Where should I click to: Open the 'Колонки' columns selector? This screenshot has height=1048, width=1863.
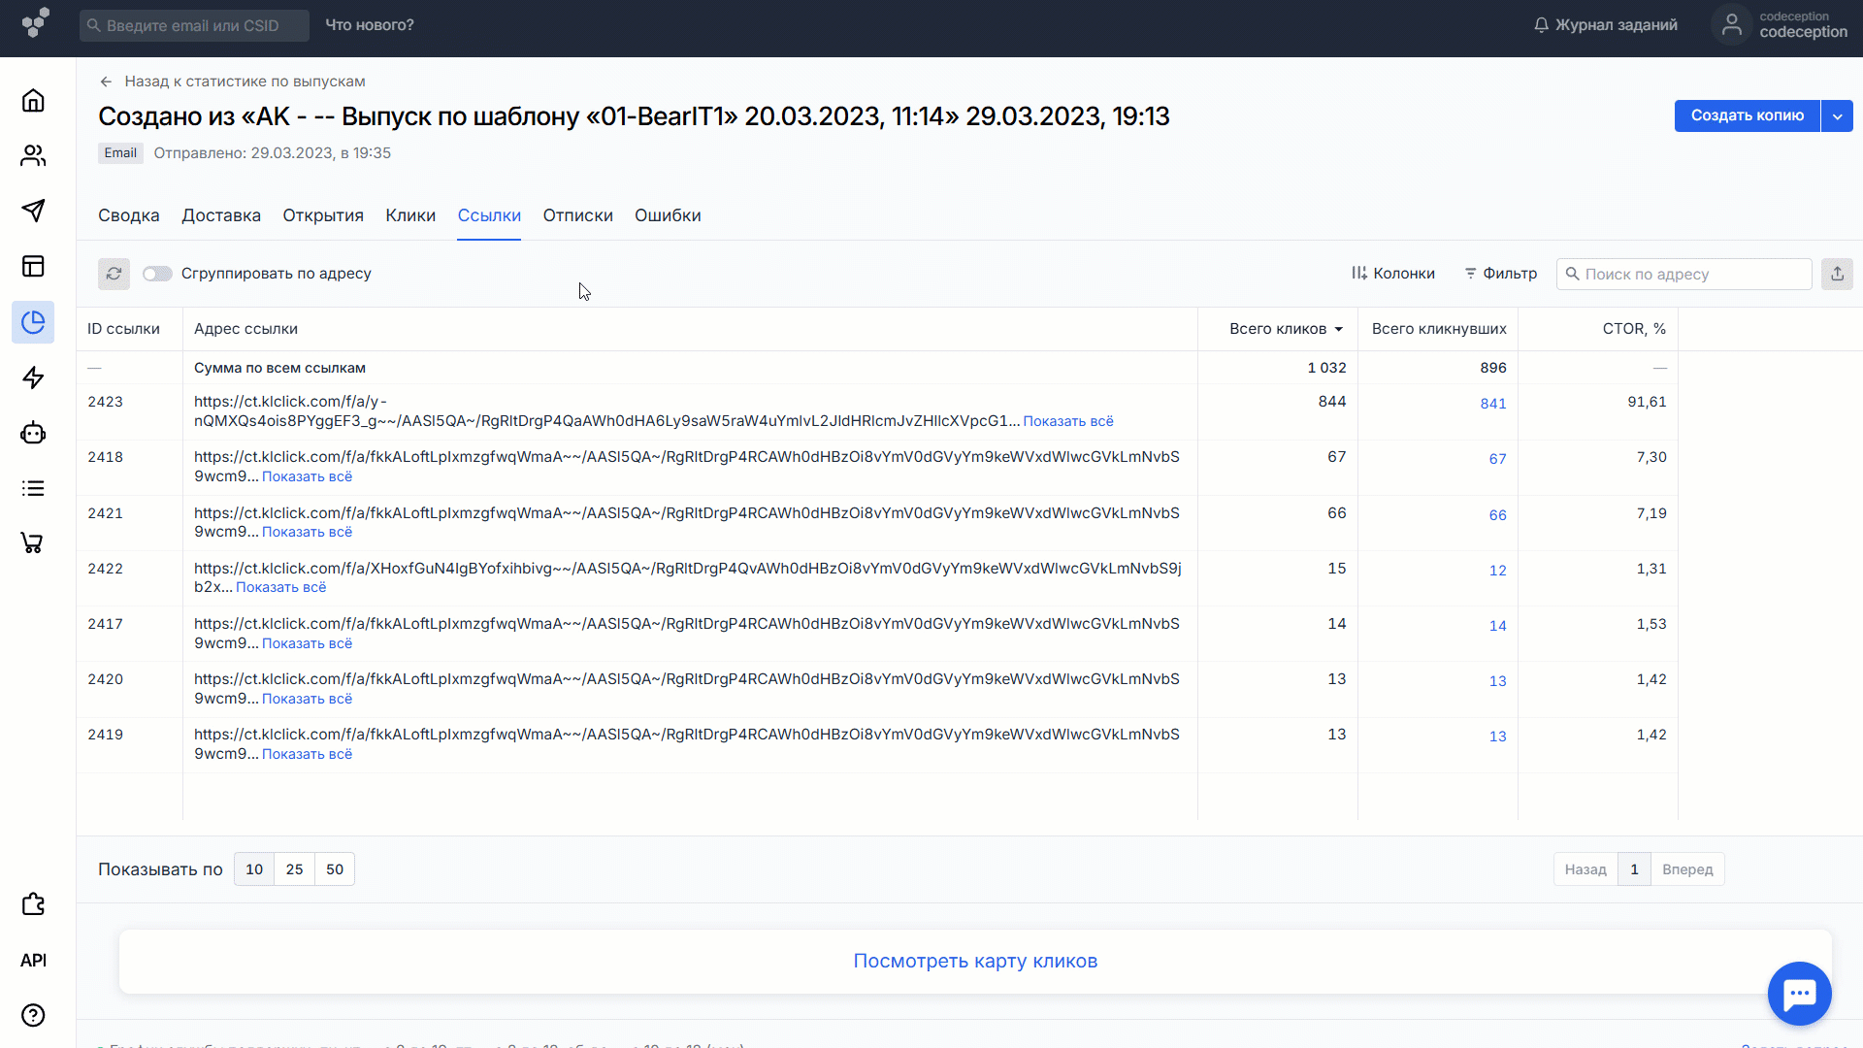(1393, 274)
